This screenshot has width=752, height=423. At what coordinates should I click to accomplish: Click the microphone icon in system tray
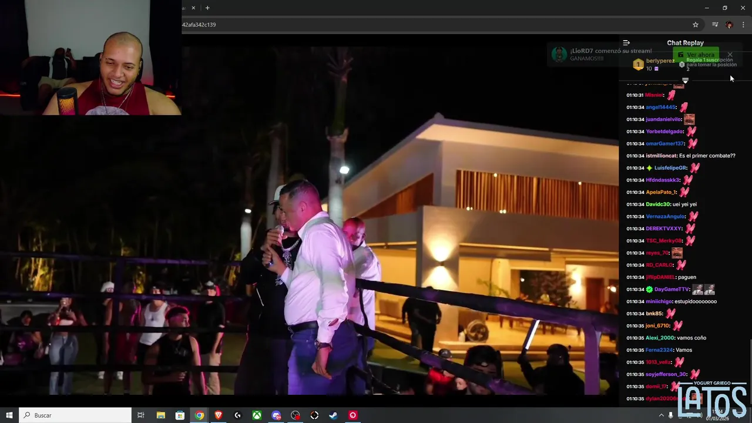click(671, 415)
